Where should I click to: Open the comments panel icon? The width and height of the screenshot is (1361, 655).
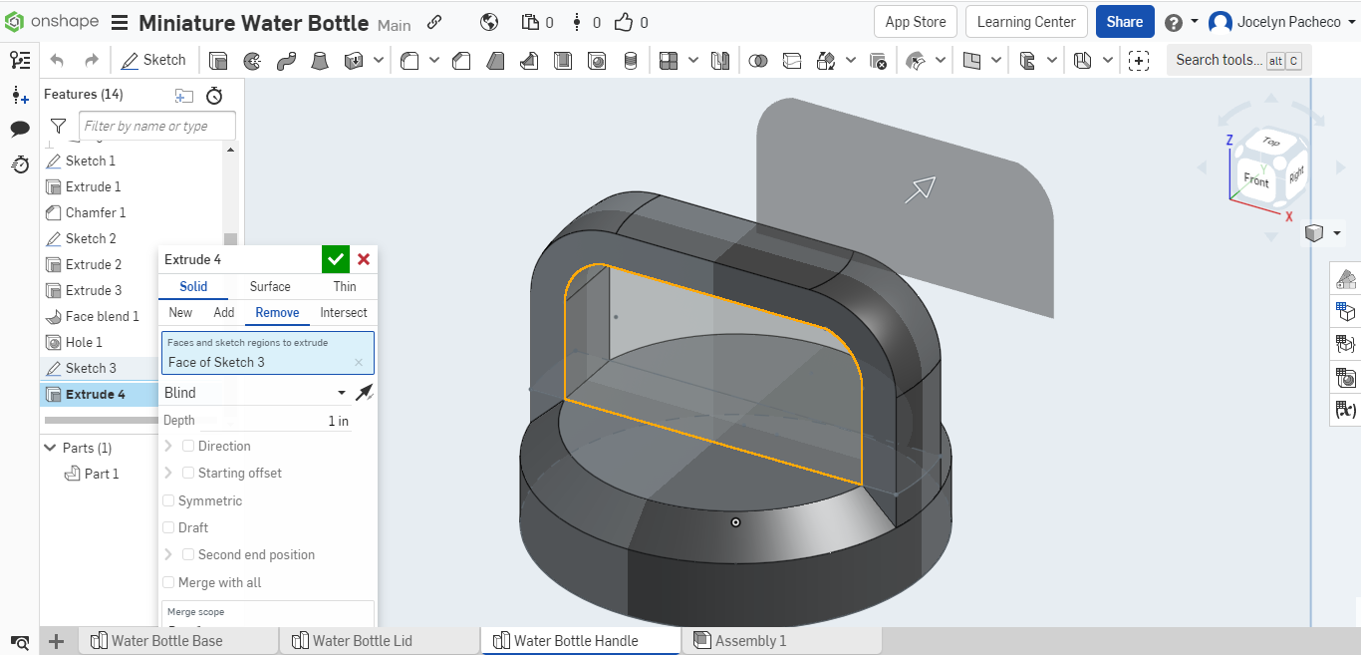[20, 129]
